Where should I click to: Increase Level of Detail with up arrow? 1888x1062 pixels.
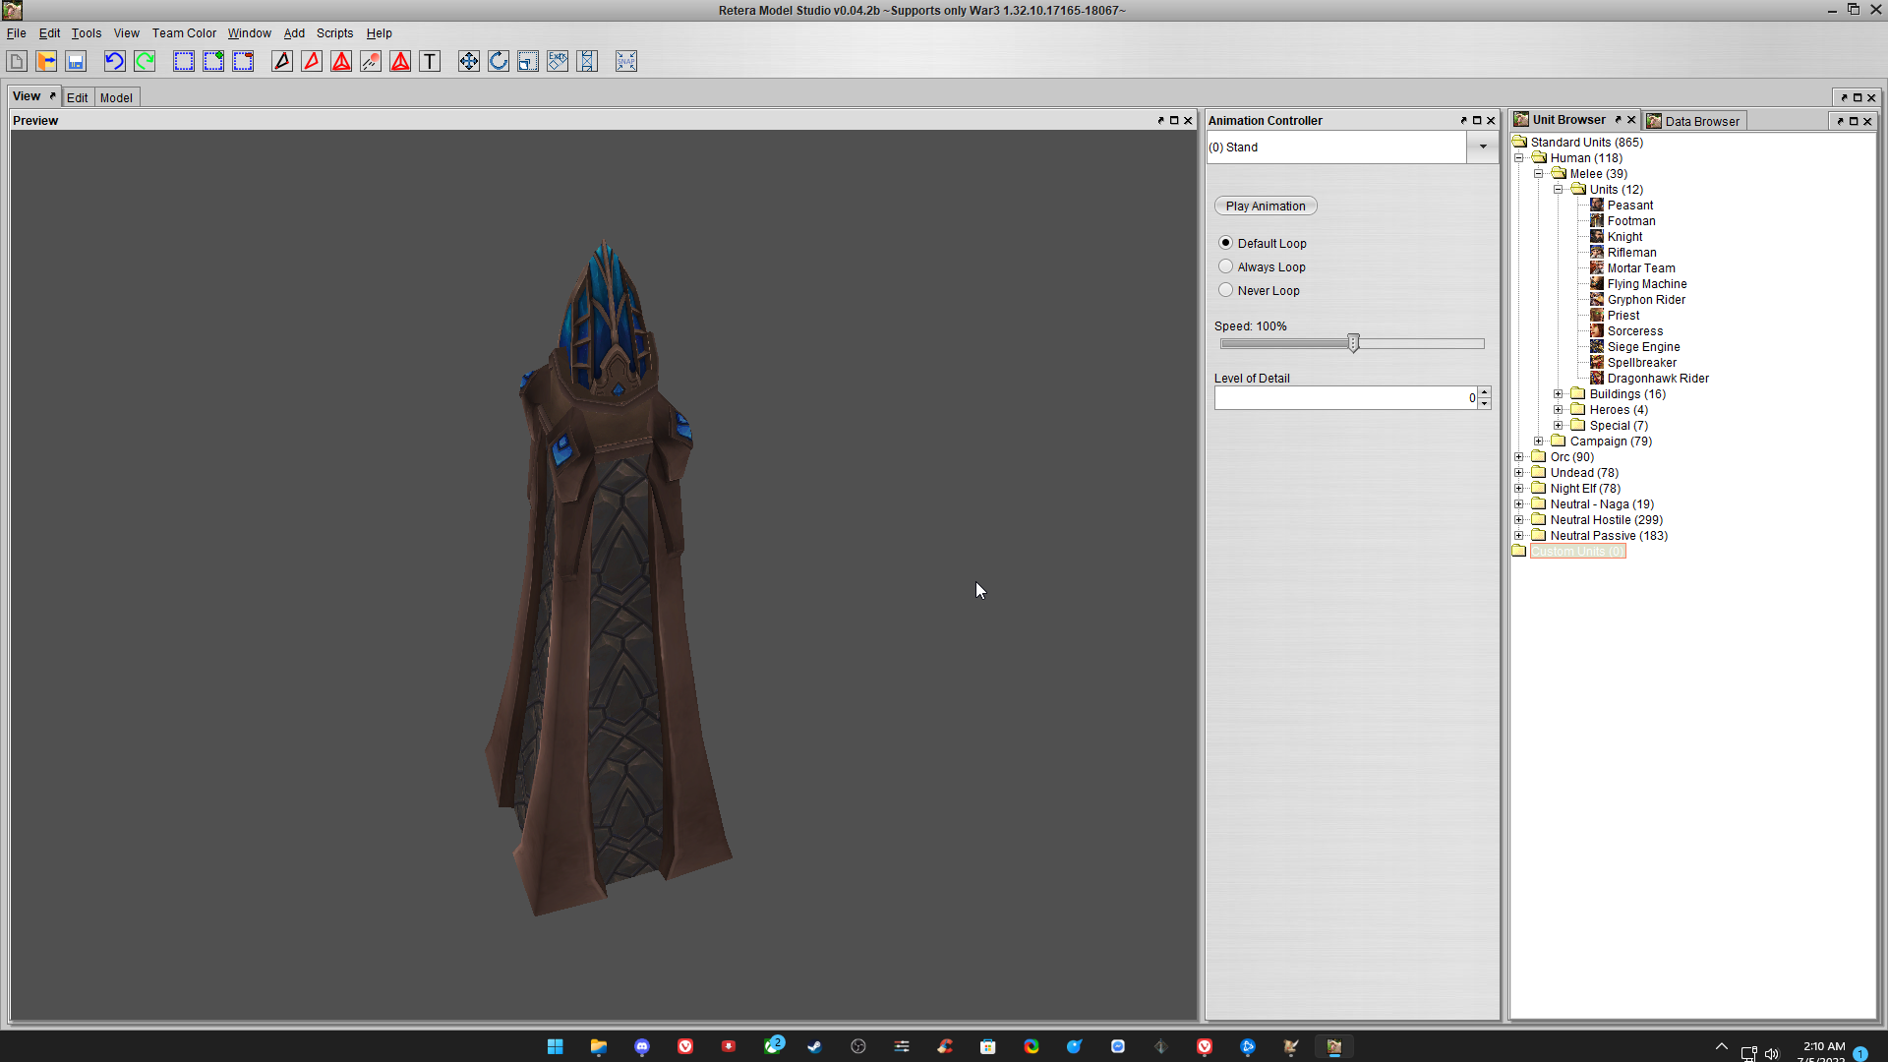1485,391
